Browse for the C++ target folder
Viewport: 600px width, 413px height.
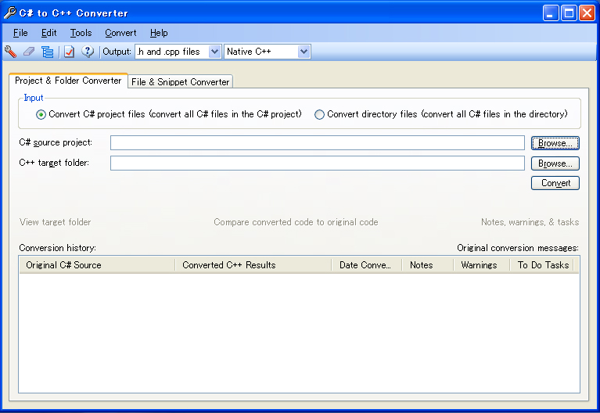(x=555, y=163)
